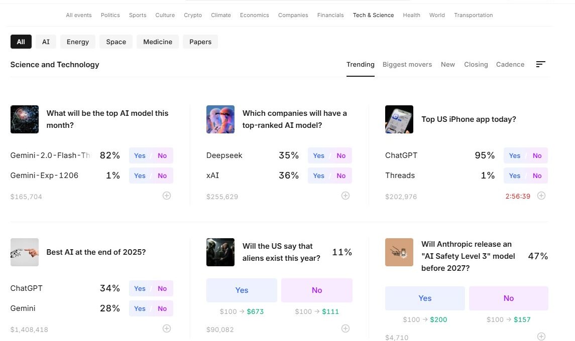Screen dimensions: 575x341
Task: Go to All events category
Action: coord(79,15)
